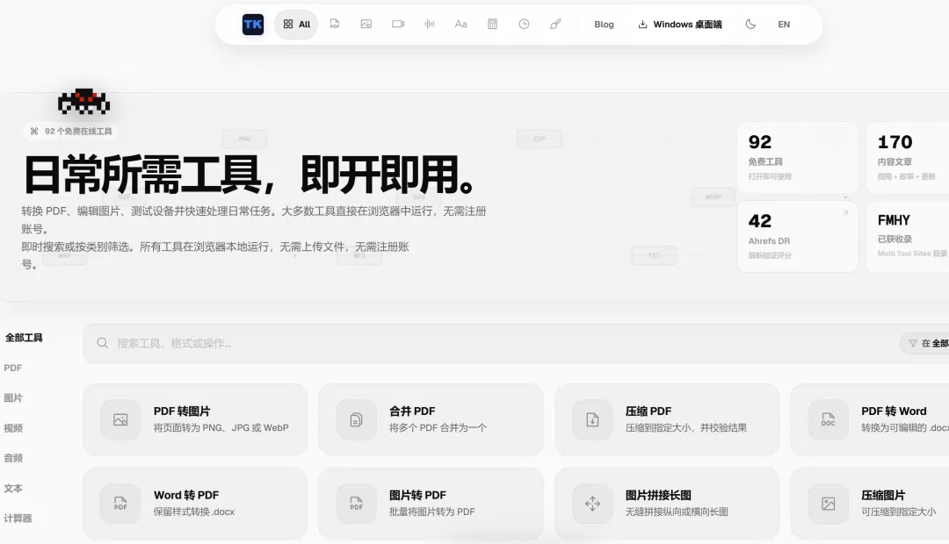Open the 42 Ahrefs DR card
Image resolution: width=949 pixels, height=544 pixels.
(x=797, y=236)
